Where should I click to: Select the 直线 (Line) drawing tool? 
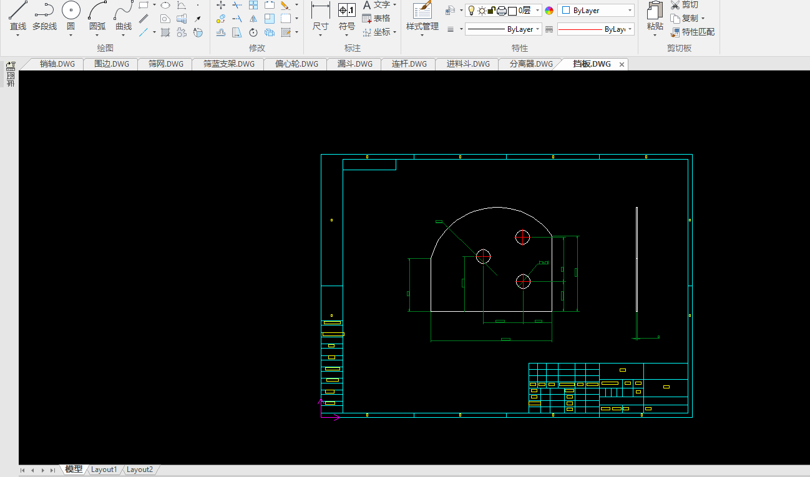[x=17, y=11]
